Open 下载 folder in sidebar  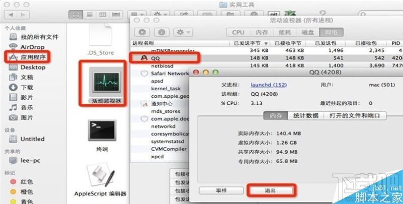pyautogui.click(x=21, y=87)
